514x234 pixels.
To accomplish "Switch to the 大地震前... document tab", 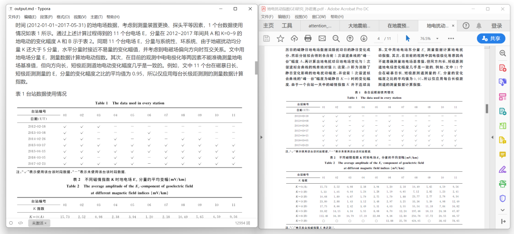I will coord(359,26).
